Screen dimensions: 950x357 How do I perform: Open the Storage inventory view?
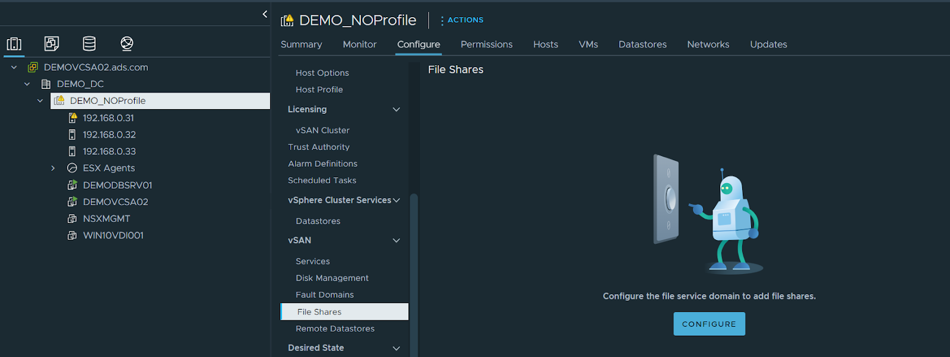pos(89,43)
